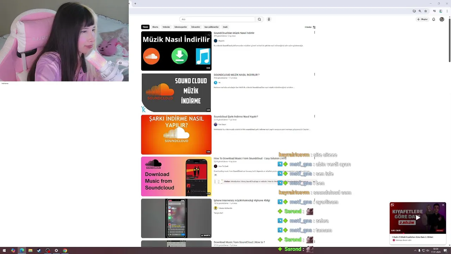
Task: Select the Shorts filter chip
Action: pos(155,27)
